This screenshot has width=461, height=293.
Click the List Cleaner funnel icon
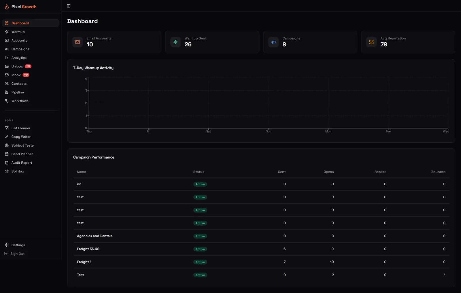tap(7, 128)
